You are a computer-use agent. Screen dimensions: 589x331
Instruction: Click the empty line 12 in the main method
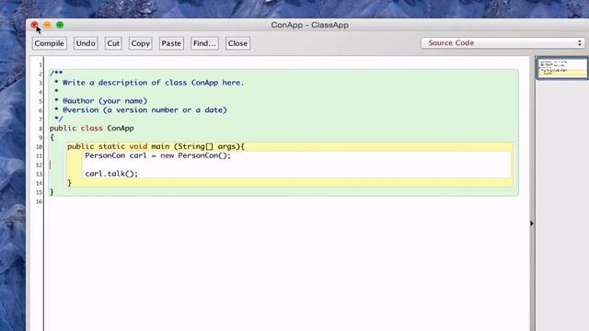coord(296,165)
